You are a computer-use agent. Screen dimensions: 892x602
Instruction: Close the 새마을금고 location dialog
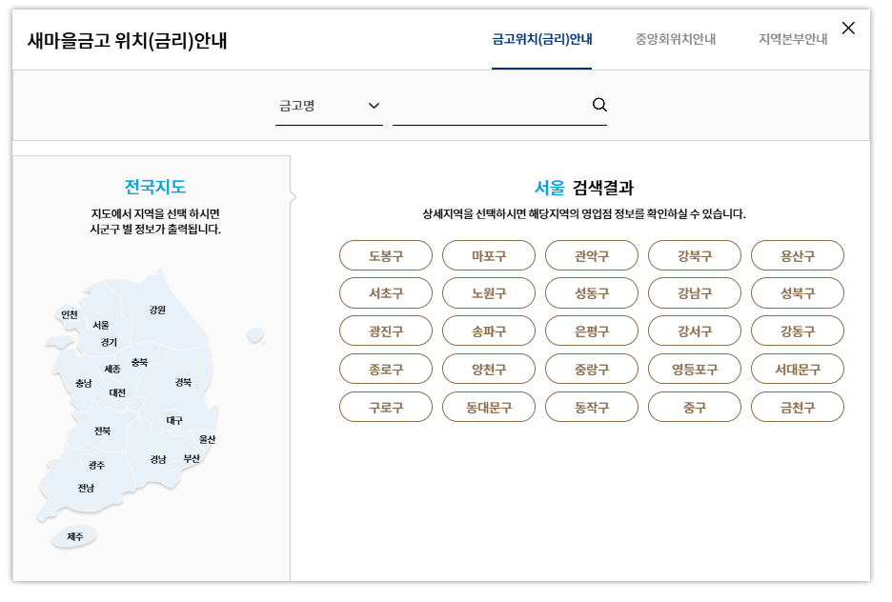pyautogui.click(x=847, y=28)
